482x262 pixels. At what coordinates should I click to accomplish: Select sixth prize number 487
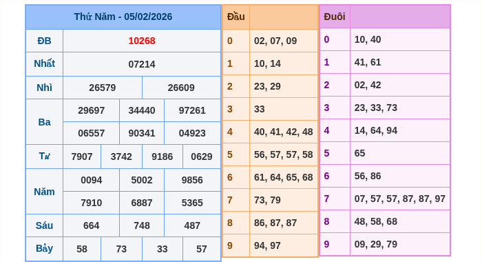coord(192,225)
